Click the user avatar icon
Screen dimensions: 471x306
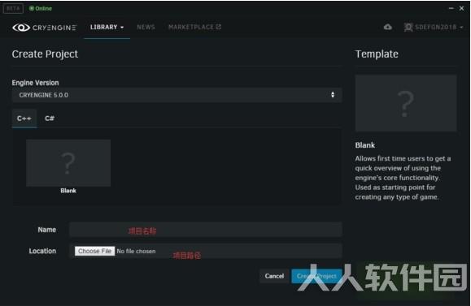tap(408, 28)
